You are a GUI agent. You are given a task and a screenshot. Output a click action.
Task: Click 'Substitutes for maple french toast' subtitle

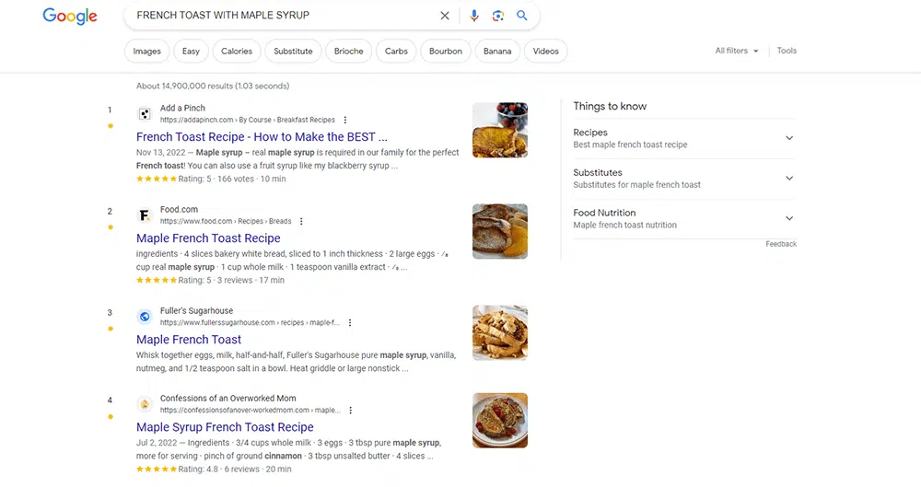tap(636, 184)
